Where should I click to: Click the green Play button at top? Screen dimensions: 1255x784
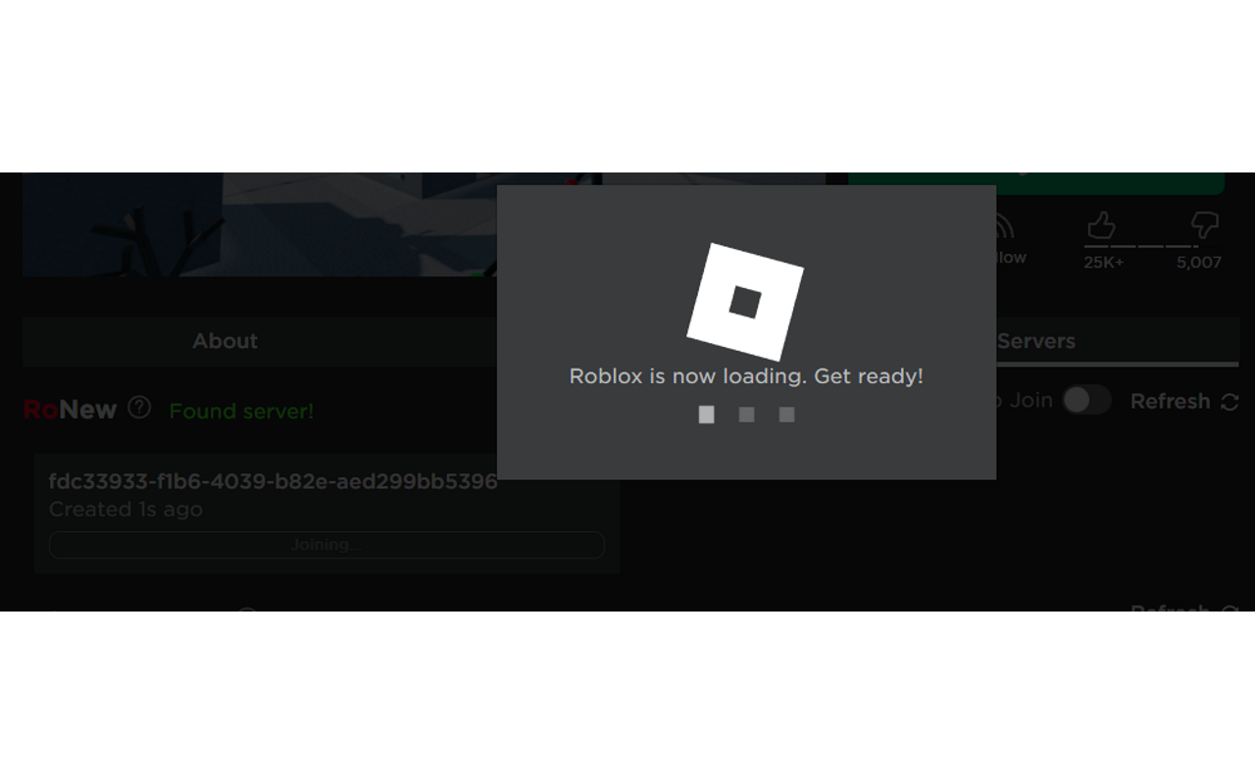pos(1036,183)
